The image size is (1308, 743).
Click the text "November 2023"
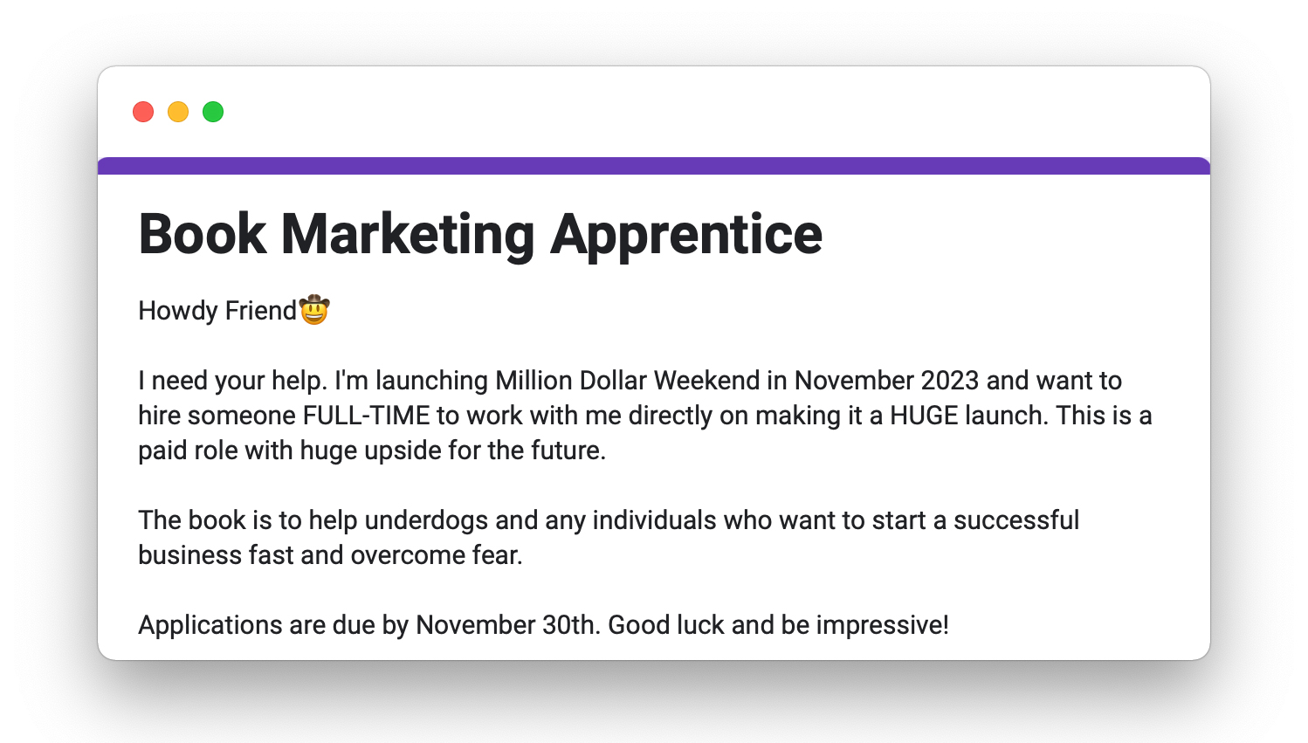[x=886, y=381]
